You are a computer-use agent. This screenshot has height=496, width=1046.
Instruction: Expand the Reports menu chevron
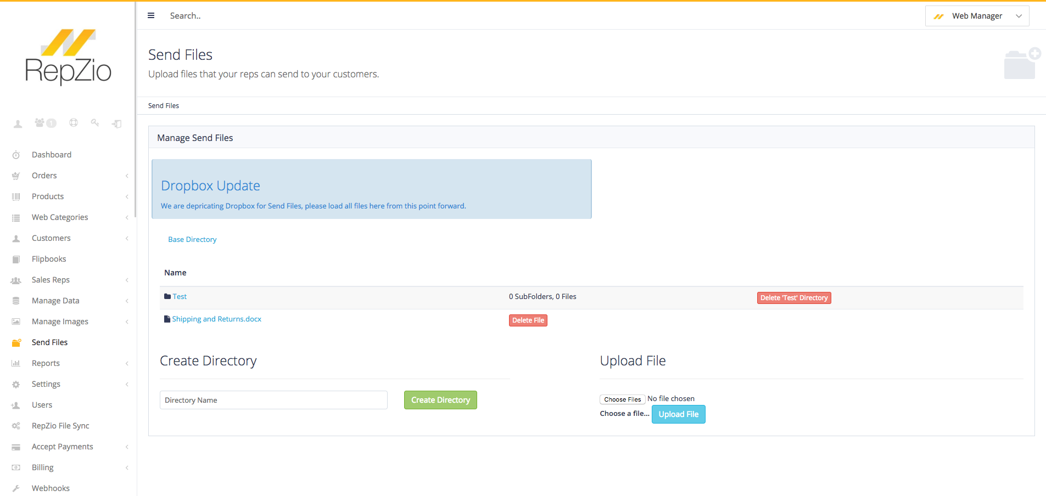point(127,363)
